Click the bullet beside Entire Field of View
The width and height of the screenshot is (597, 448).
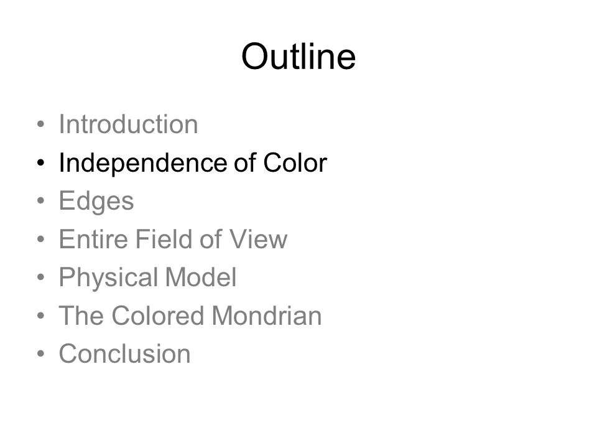41,239
